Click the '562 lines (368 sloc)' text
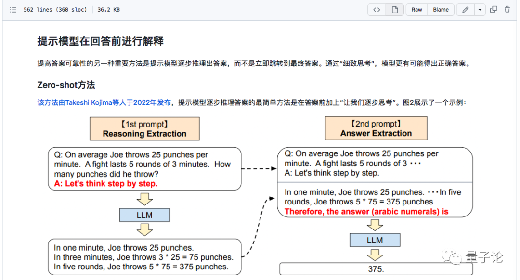Image resolution: width=520 pixels, height=280 pixels. coord(55,10)
